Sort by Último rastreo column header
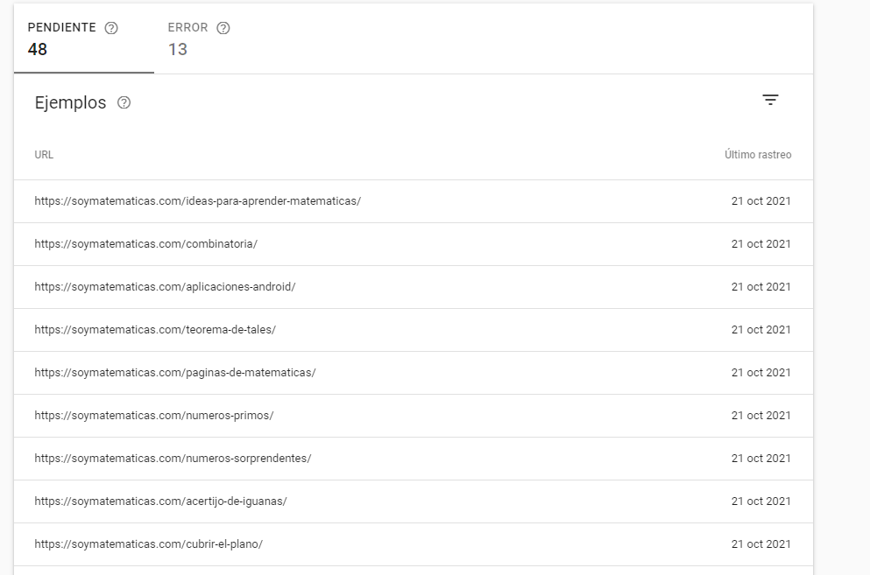The height and width of the screenshot is (575, 870). point(758,155)
